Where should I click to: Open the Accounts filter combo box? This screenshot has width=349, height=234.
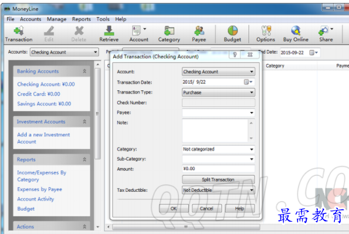click(x=65, y=52)
